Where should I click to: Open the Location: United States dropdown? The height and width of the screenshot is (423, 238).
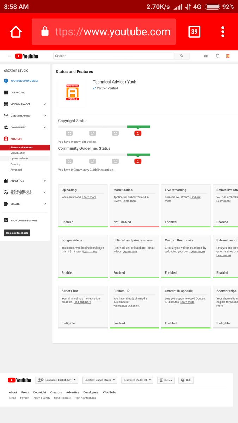100,380
